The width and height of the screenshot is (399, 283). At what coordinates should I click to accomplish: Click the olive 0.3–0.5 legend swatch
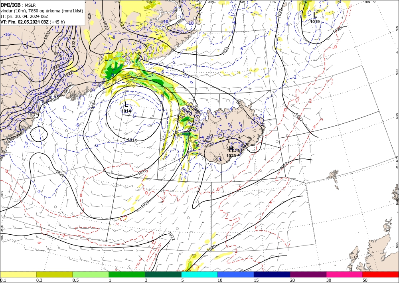coord(54,274)
